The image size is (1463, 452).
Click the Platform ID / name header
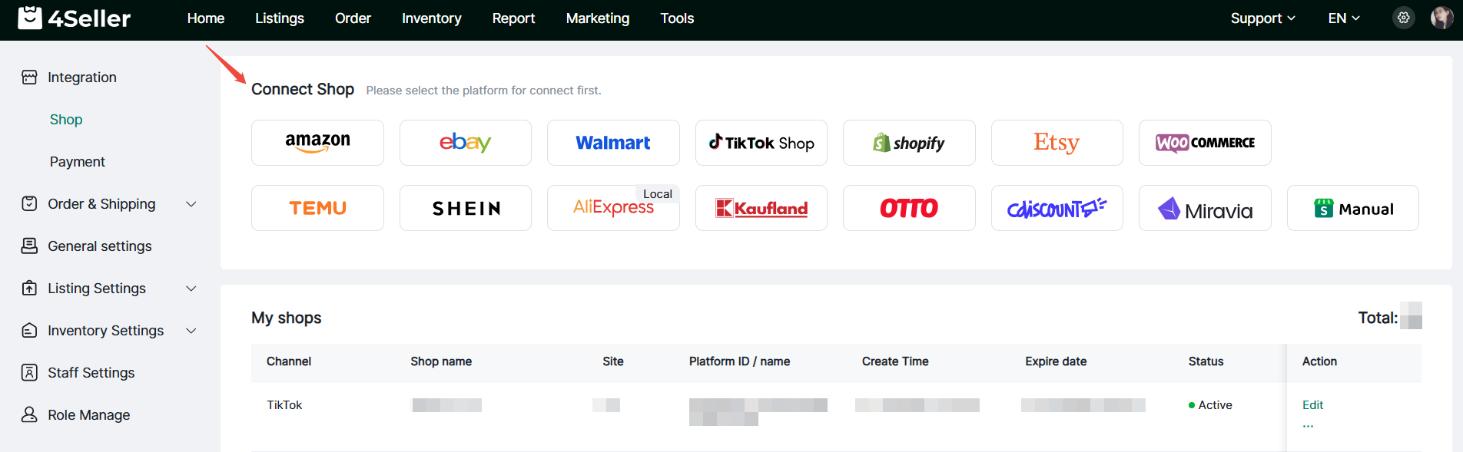tap(739, 361)
